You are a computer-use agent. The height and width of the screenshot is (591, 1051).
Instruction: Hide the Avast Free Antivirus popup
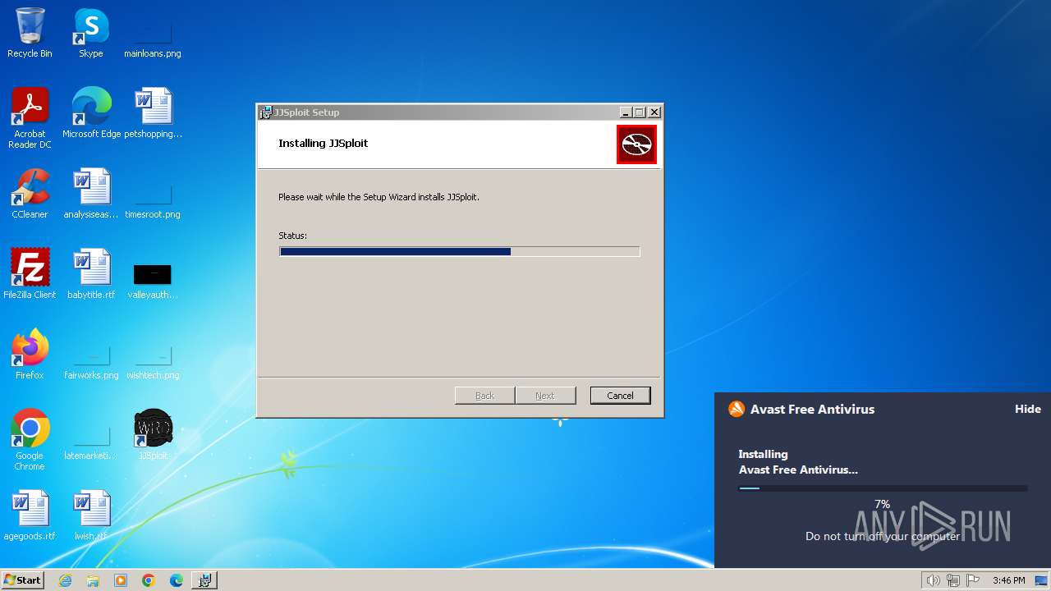[x=1027, y=409]
